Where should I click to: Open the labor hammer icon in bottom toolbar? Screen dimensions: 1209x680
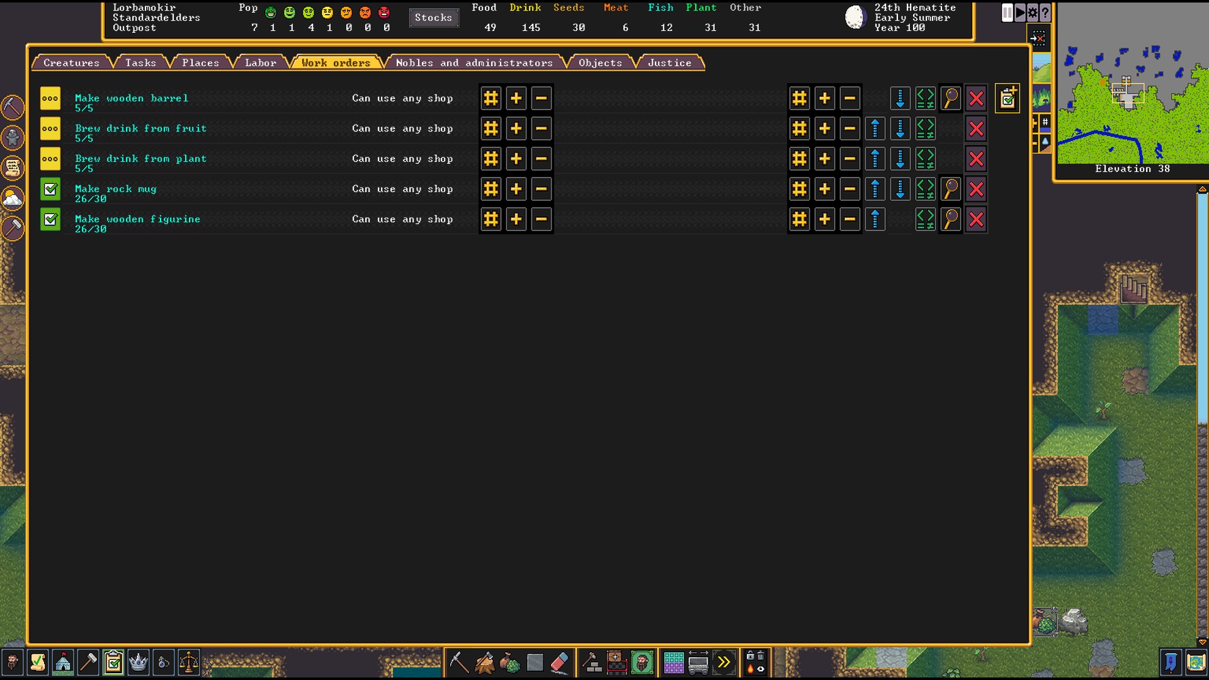[88, 662]
